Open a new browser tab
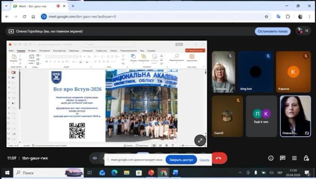The height and width of the screenshot is (179, 316). (x=73, y=6)
